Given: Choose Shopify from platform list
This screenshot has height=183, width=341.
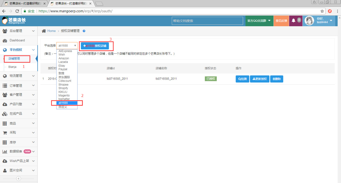Looking at the screenshot, I should tap(67, 88).
